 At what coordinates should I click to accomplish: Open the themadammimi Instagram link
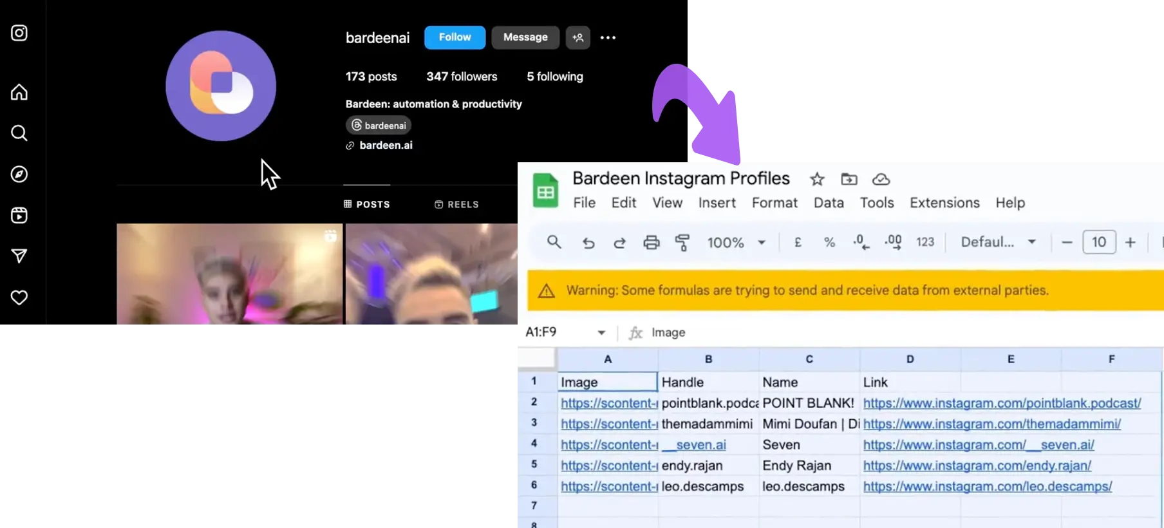coord(991,424)
